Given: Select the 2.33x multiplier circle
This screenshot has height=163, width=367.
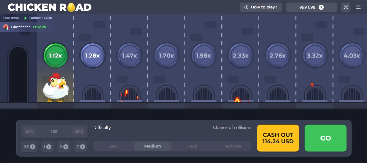Looking at the screenshot, I should (x=240, y=55).
